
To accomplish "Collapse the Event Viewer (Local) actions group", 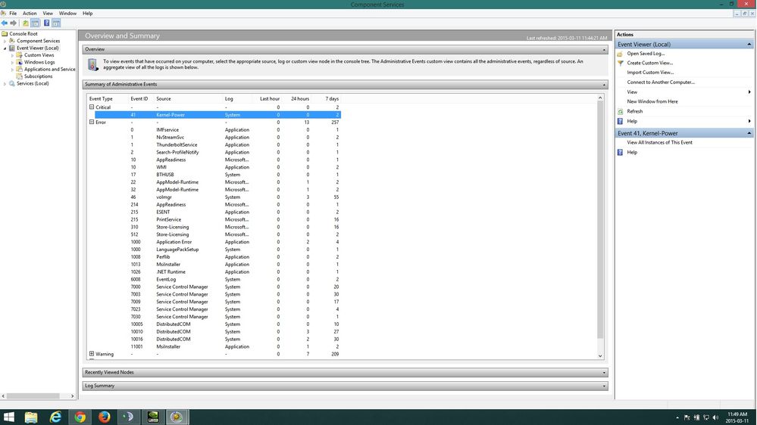I will pos(749,45).
